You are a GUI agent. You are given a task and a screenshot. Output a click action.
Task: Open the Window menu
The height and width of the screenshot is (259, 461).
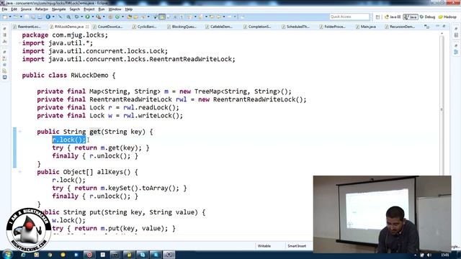pyautogui.click(x=115, y=9)
